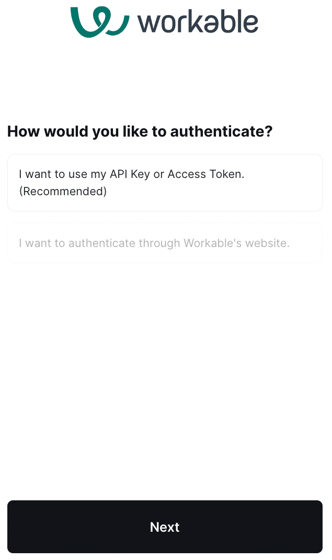The image size is (332, 560).
Task: Select "I want to authenticate through" option card
Action: (165, 243)
